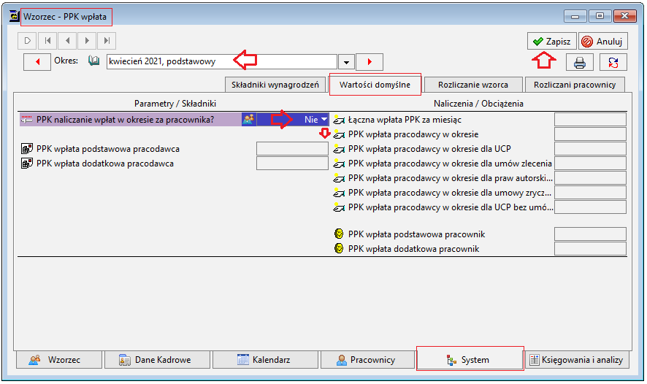Image resolution: width=647 pixels, height=384 pixels.
Task: Click the Zapisz button
Action: tap(551, 41)
